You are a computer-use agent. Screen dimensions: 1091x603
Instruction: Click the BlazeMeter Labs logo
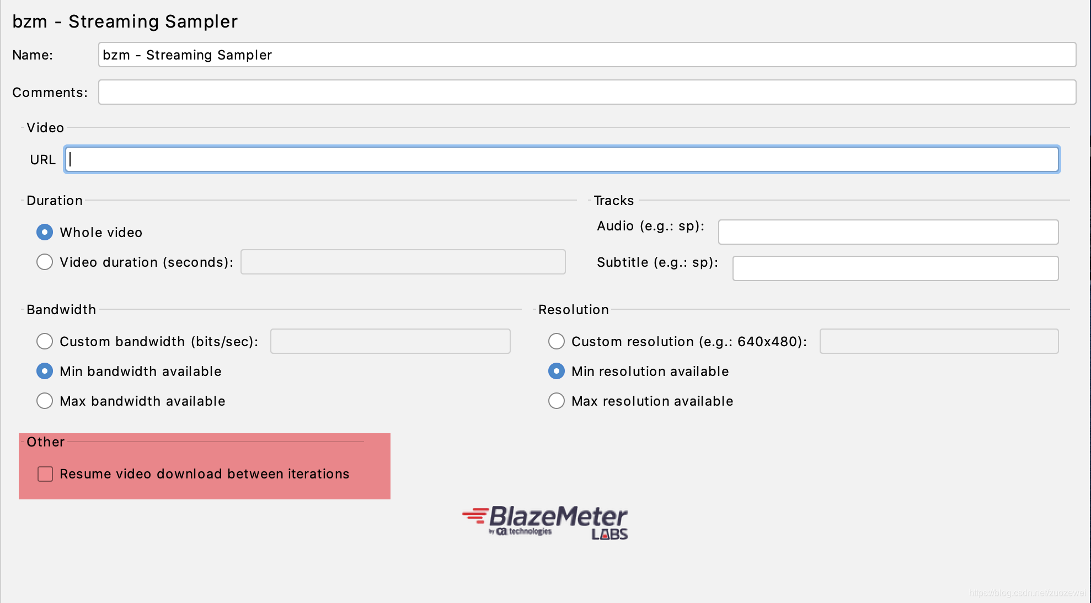(545, 522)
